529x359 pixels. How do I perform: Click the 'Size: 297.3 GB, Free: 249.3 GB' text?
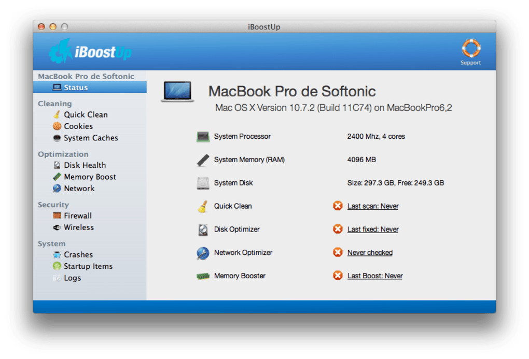pyautogui.click(x=395, y=183)
